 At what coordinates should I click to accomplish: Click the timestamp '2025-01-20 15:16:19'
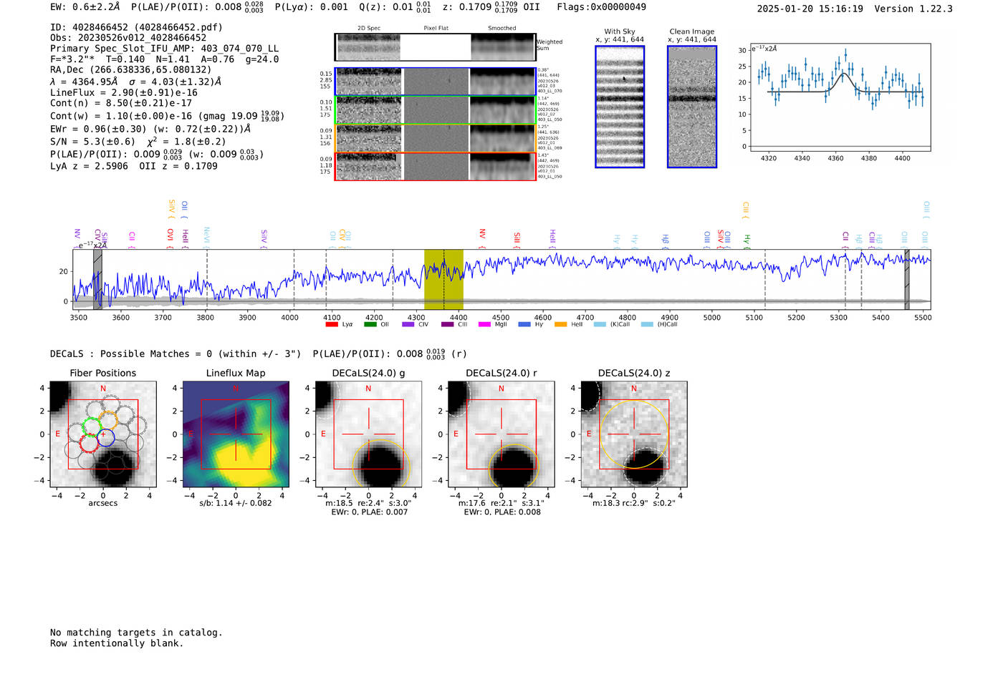pos(810,9)
